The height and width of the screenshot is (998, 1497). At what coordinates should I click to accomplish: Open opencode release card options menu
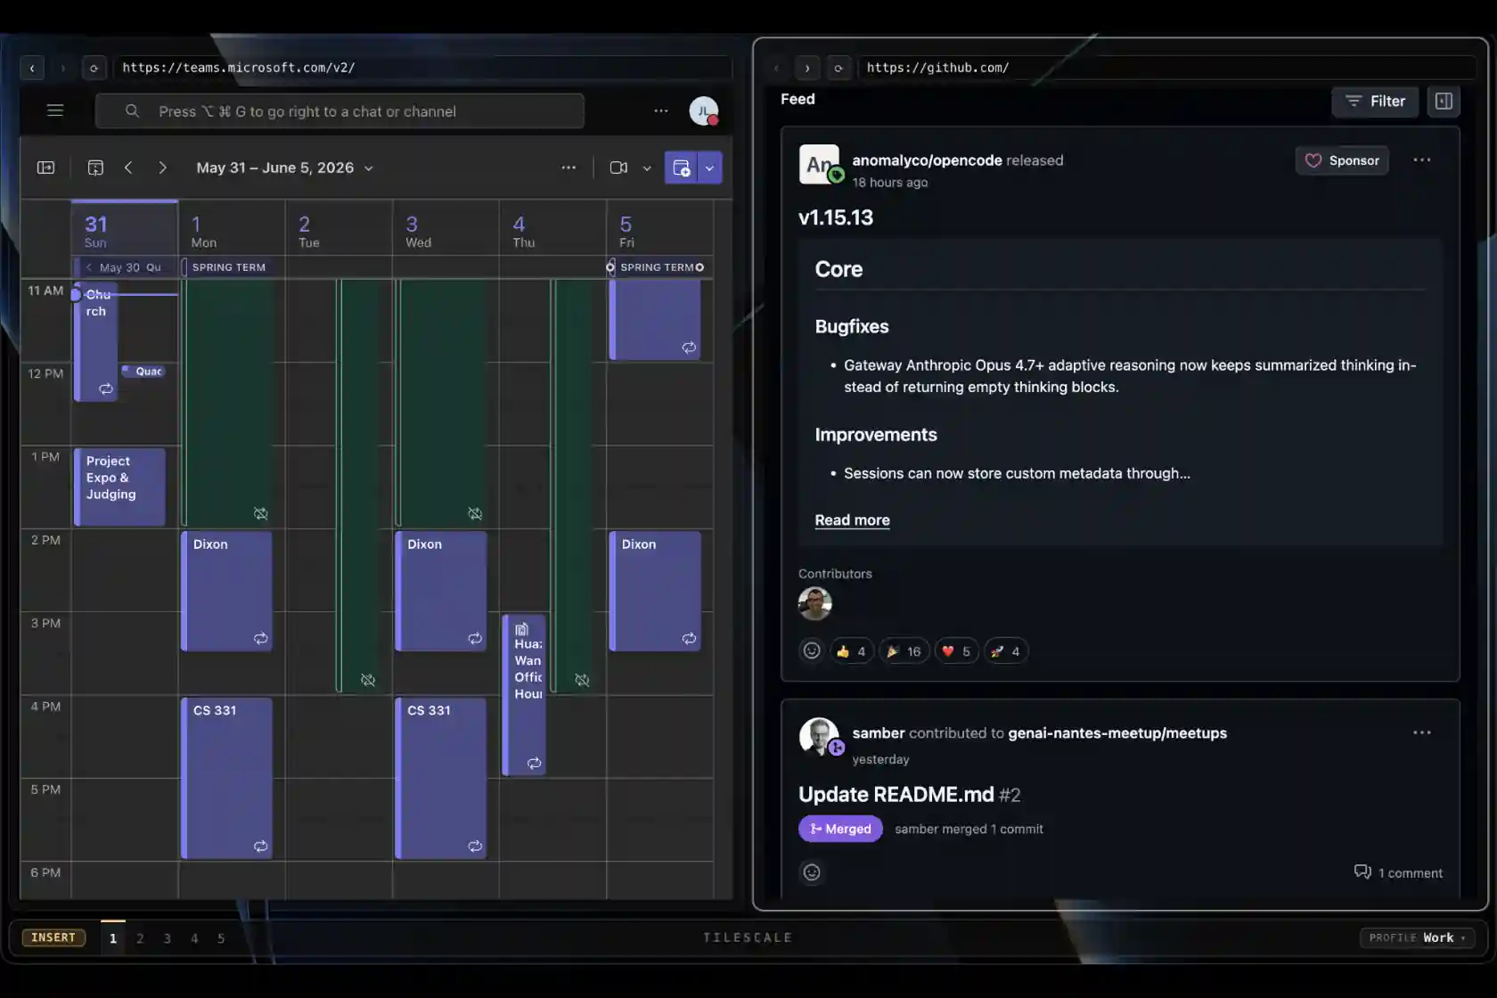click(1422, 160)
